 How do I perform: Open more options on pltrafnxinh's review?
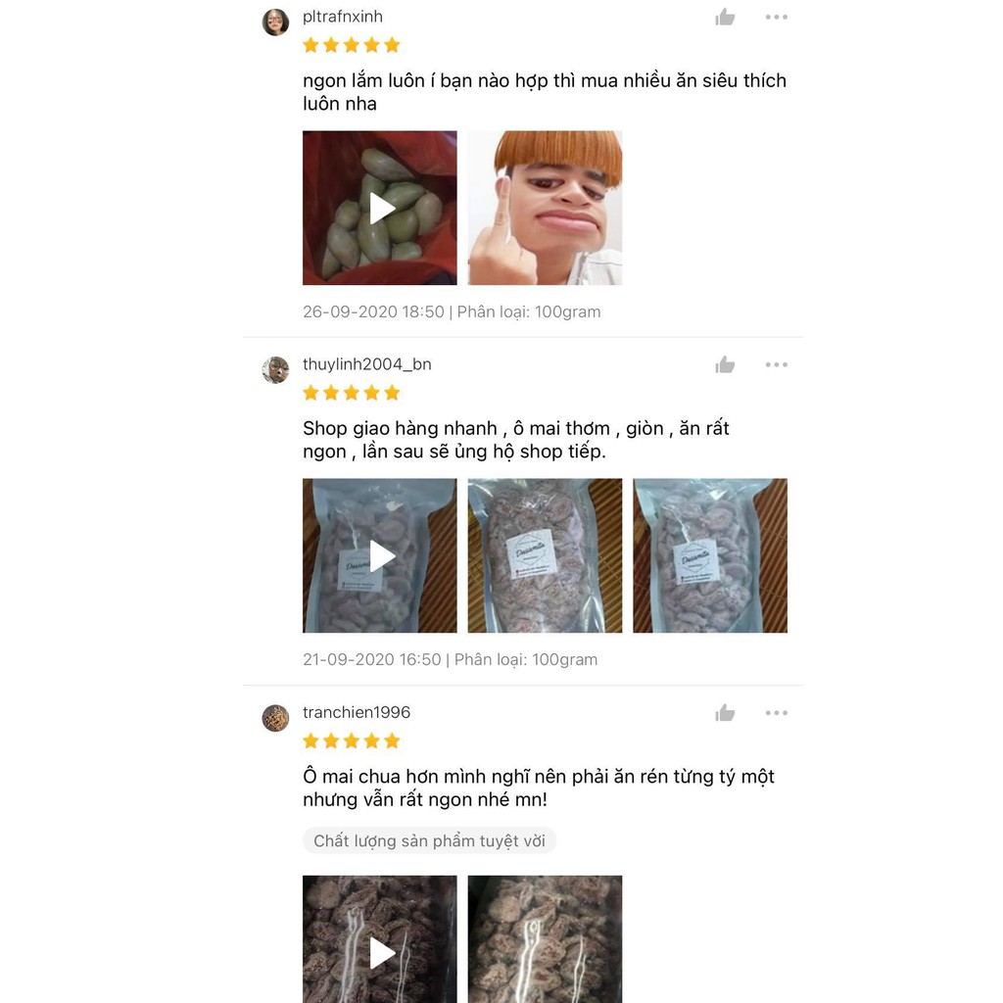coord(776,18)
